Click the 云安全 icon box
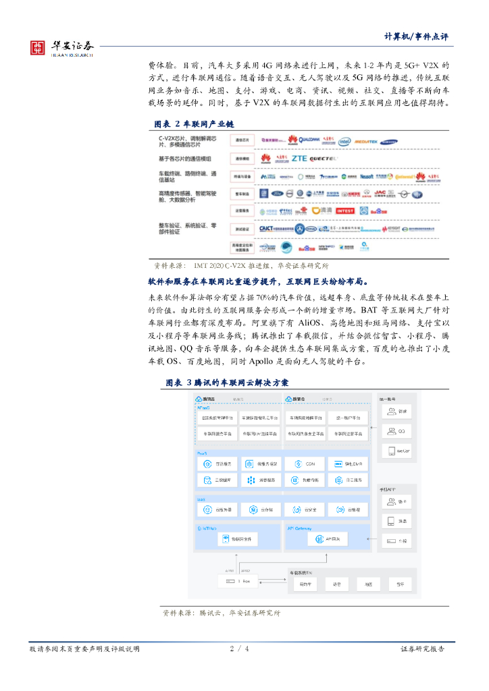Image resolution: width=489 pixels, height=691 pixels. click(x=305, y=509)
